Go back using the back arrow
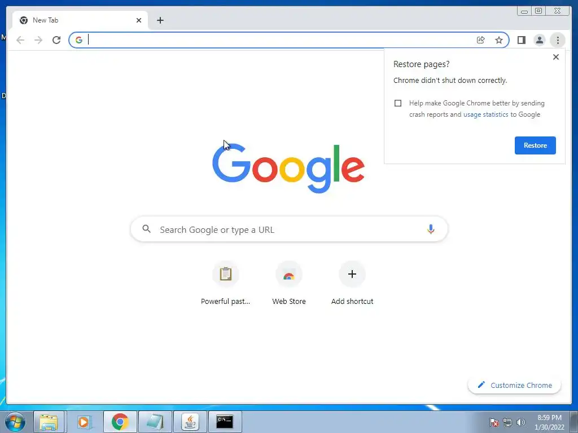578x433 pixels. [20, 40]
